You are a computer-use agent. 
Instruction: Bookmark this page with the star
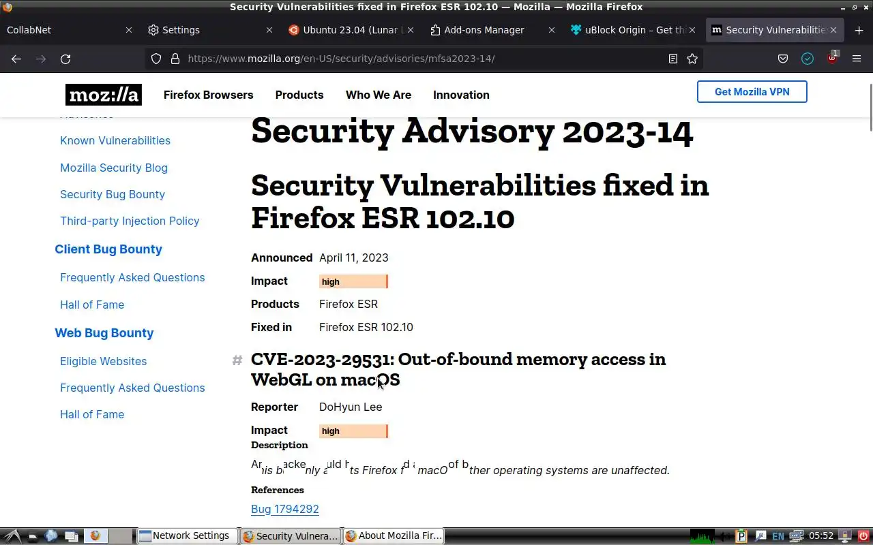tap(692, 59)
